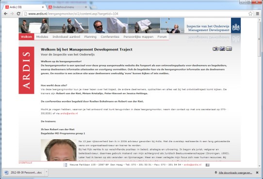The width and height of the screenshot is (263, 179).
Task: Go back with the browser back arrow
Action: pyautogui.click(x=5, y=14)
